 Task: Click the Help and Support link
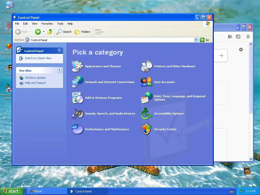[36, 83]
